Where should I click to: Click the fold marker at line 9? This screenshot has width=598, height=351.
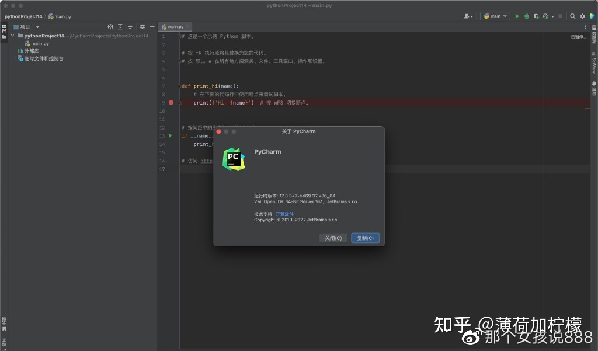click(x=179, y=103)
